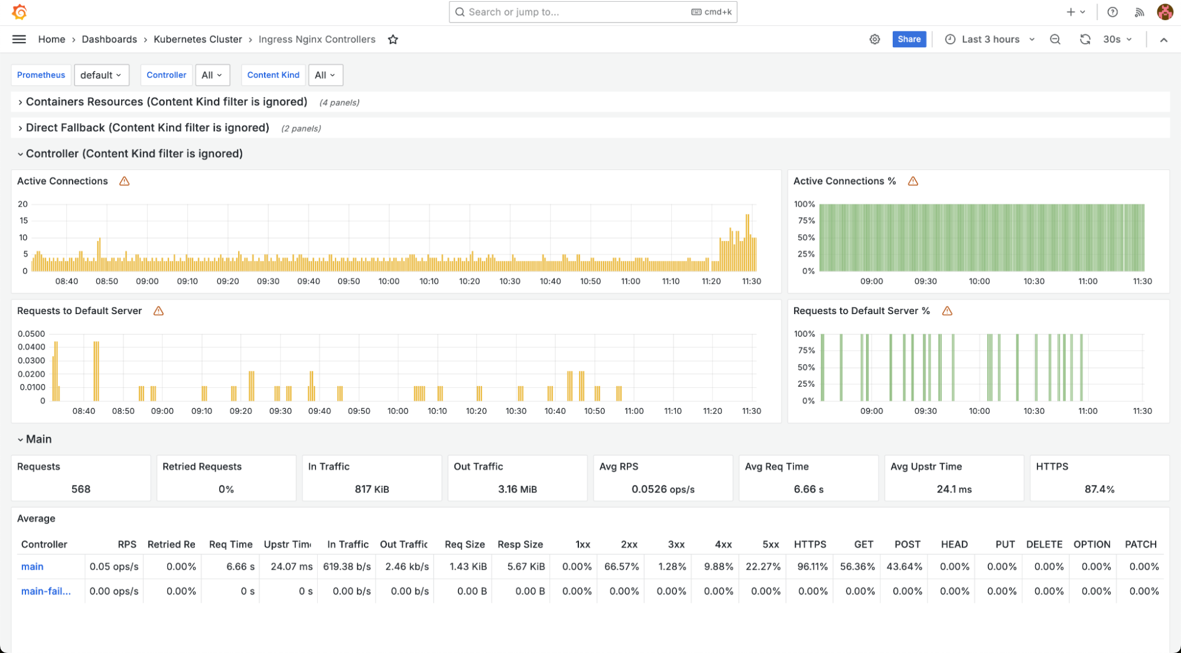The image size is (1181, 653).
Task: Collapse the top toolbar with chevron
Action: point(1163,40)
